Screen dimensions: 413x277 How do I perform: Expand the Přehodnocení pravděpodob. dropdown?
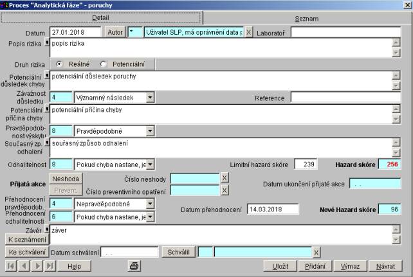pyautogui.click(x=150, y=204)
